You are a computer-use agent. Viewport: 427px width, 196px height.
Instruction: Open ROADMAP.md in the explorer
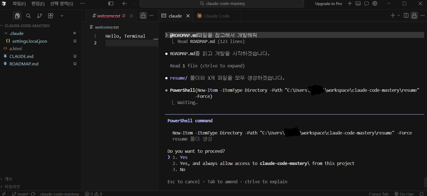41,64
